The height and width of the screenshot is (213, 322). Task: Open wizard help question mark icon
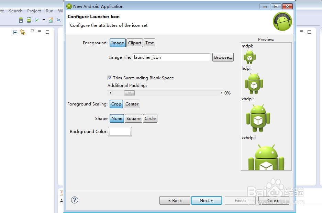(75, 200)
